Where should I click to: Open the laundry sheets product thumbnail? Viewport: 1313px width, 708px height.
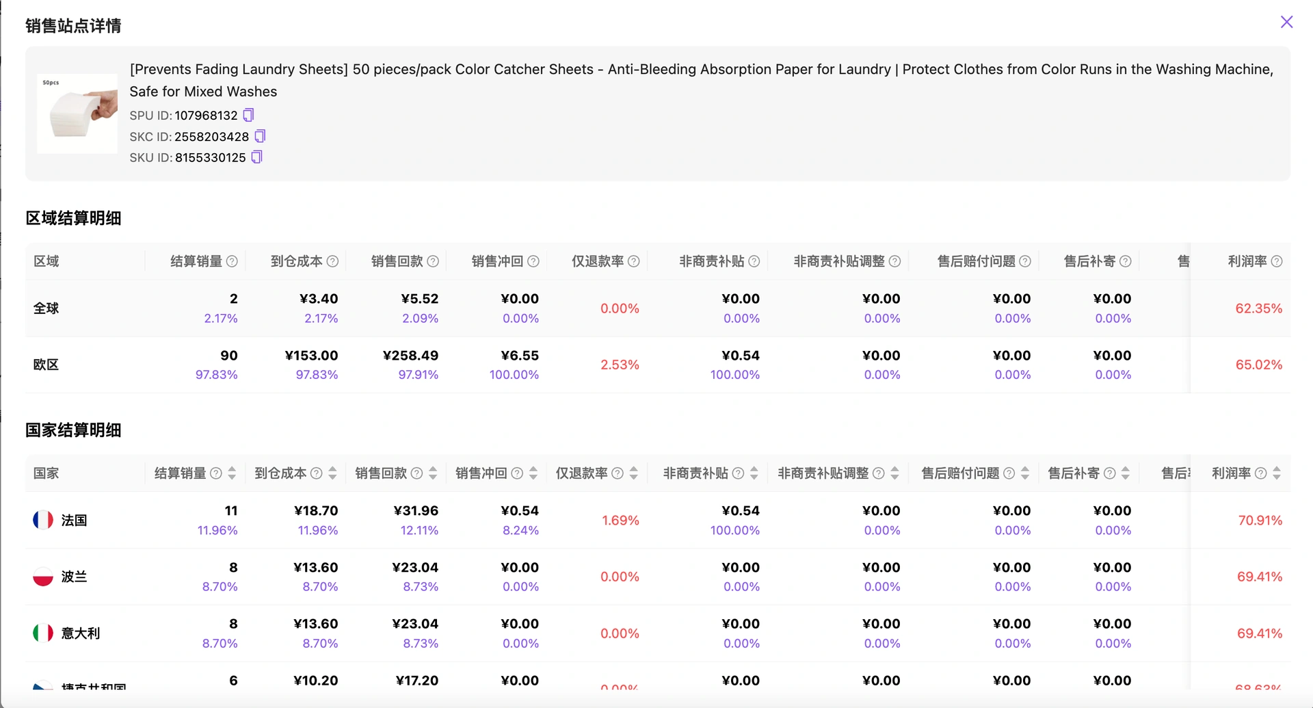77,114
